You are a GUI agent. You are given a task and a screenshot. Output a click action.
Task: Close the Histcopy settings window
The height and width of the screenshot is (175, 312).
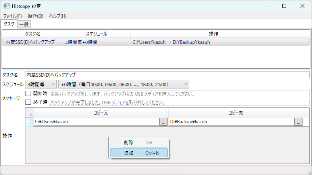coord(302,6)
